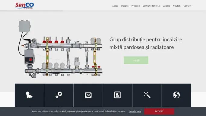Click the heading Grup distribuție pentru încălzire
The image size is (206, 116).
pos(146,43)
